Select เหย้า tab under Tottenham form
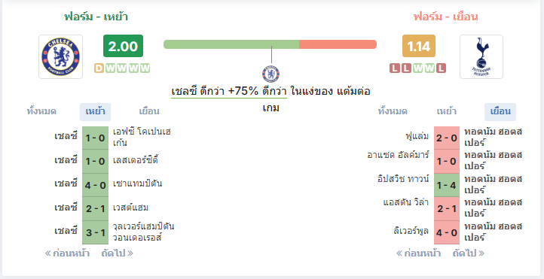544x279 pixels. coord(447,112)
